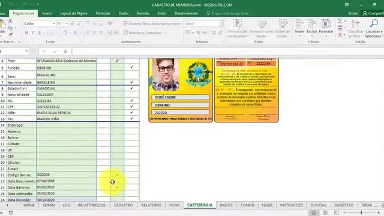The image size is (384, 216).
Task: Click the AutoSum sigma icon
Action: click(340, 22)
